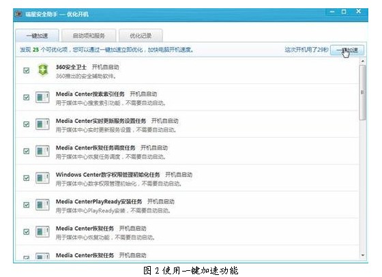Click the 一键加速 button beside boot time

[347, 50]
